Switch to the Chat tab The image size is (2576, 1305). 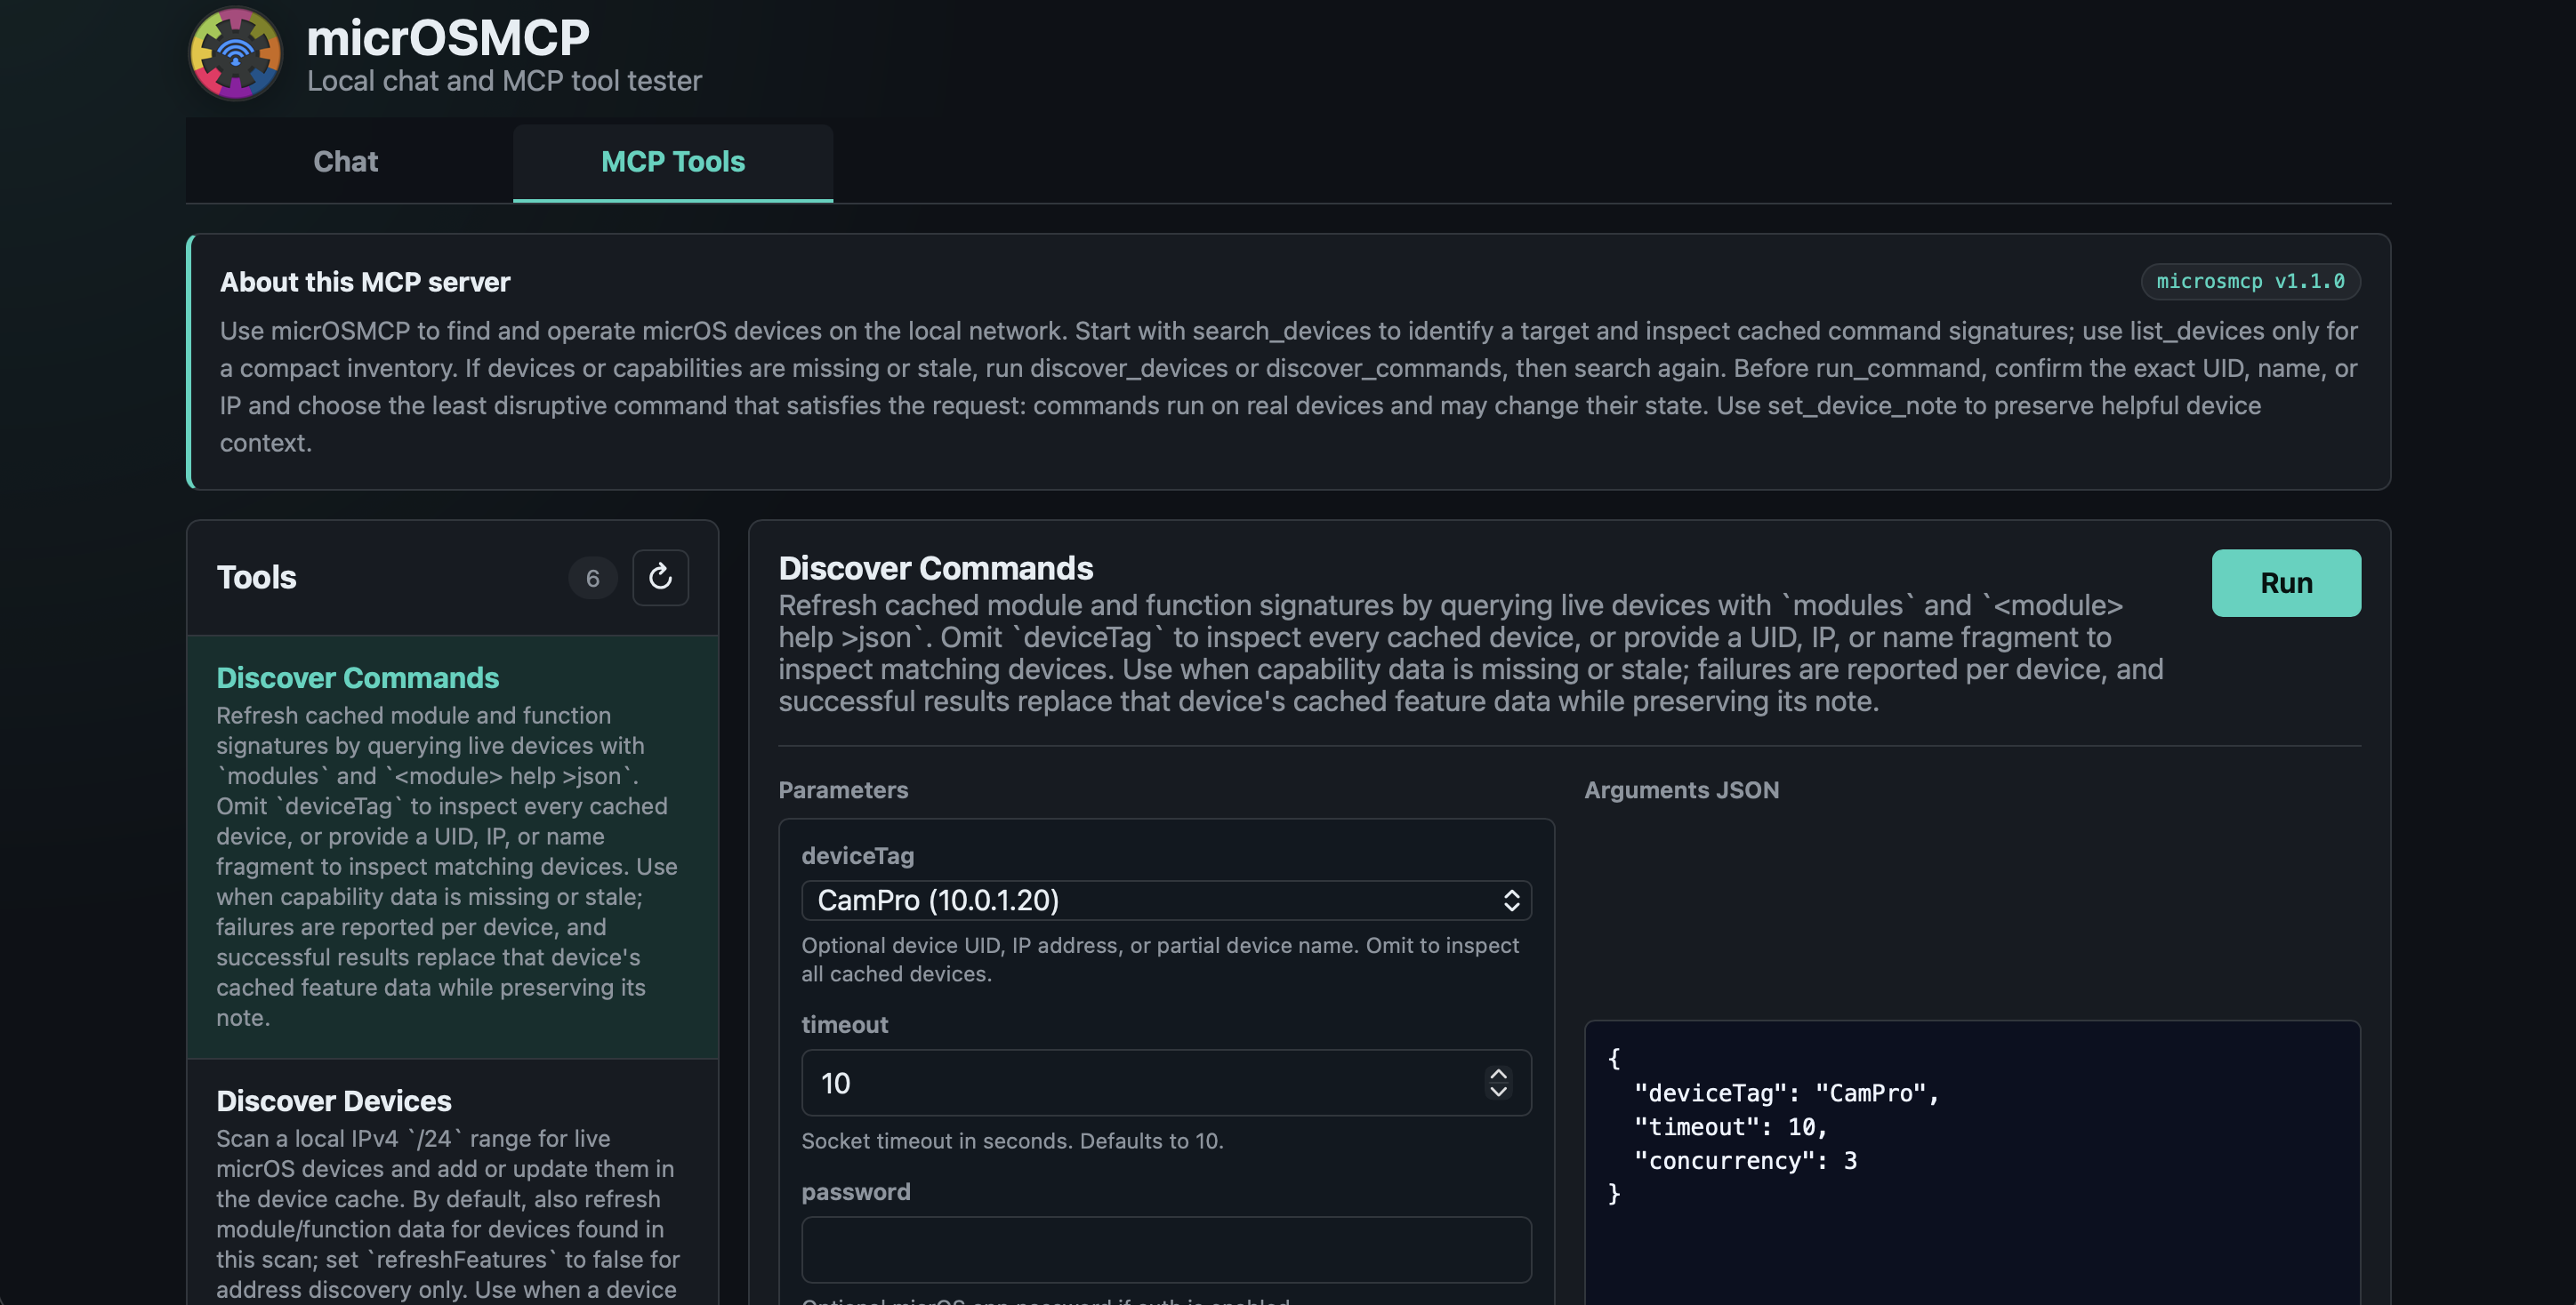[346, 162]
